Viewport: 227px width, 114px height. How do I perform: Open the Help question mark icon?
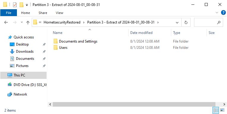pyautogui.click(x=223, y=13)
